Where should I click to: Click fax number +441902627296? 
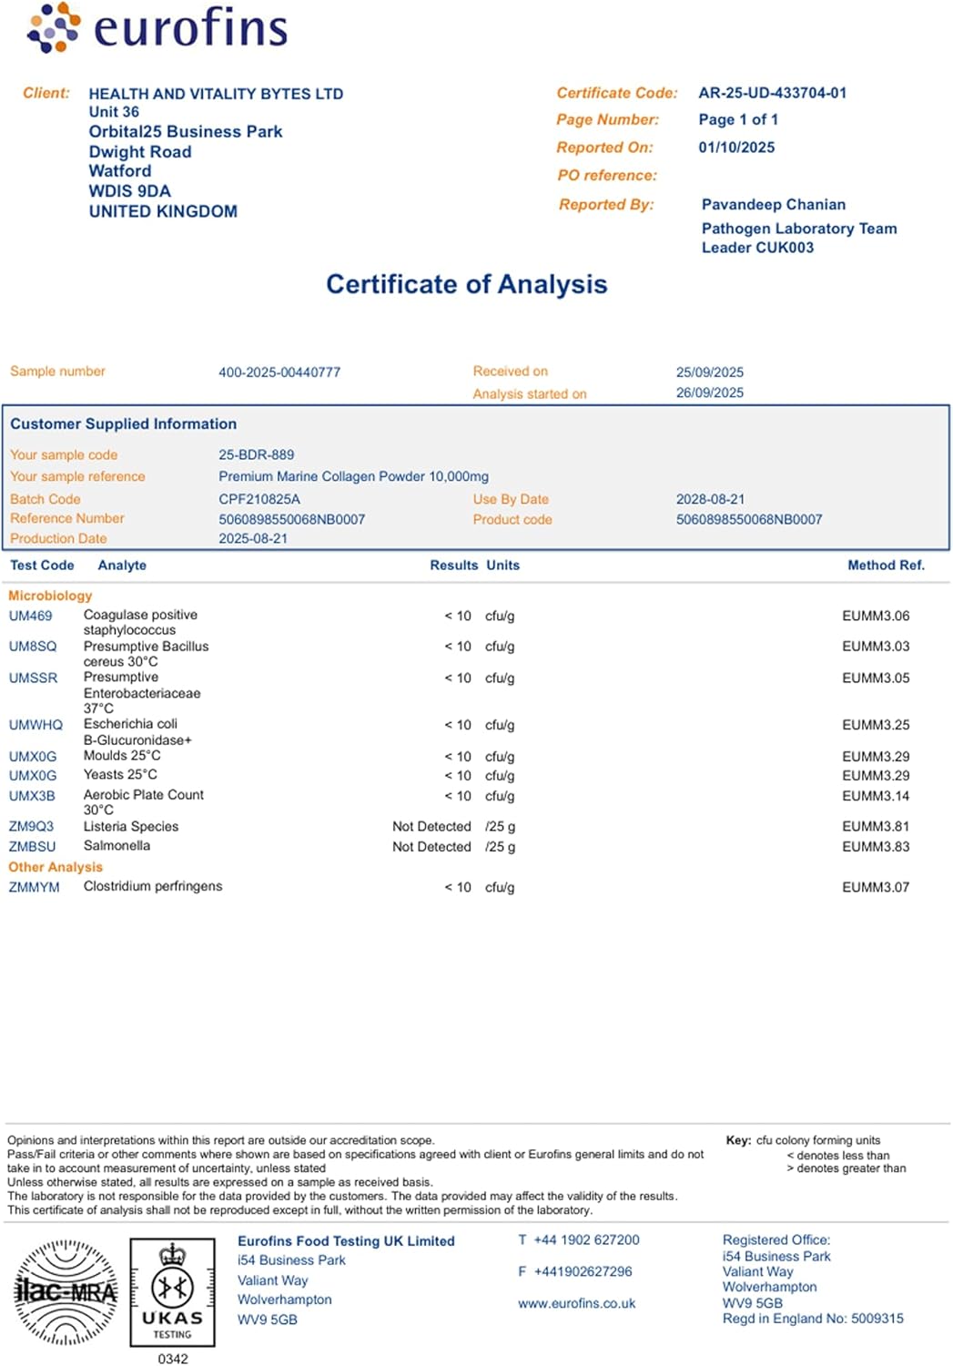(583, 1271)
